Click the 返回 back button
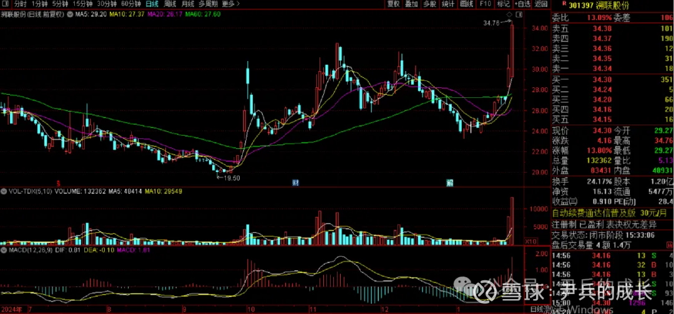 coord(540,4)
